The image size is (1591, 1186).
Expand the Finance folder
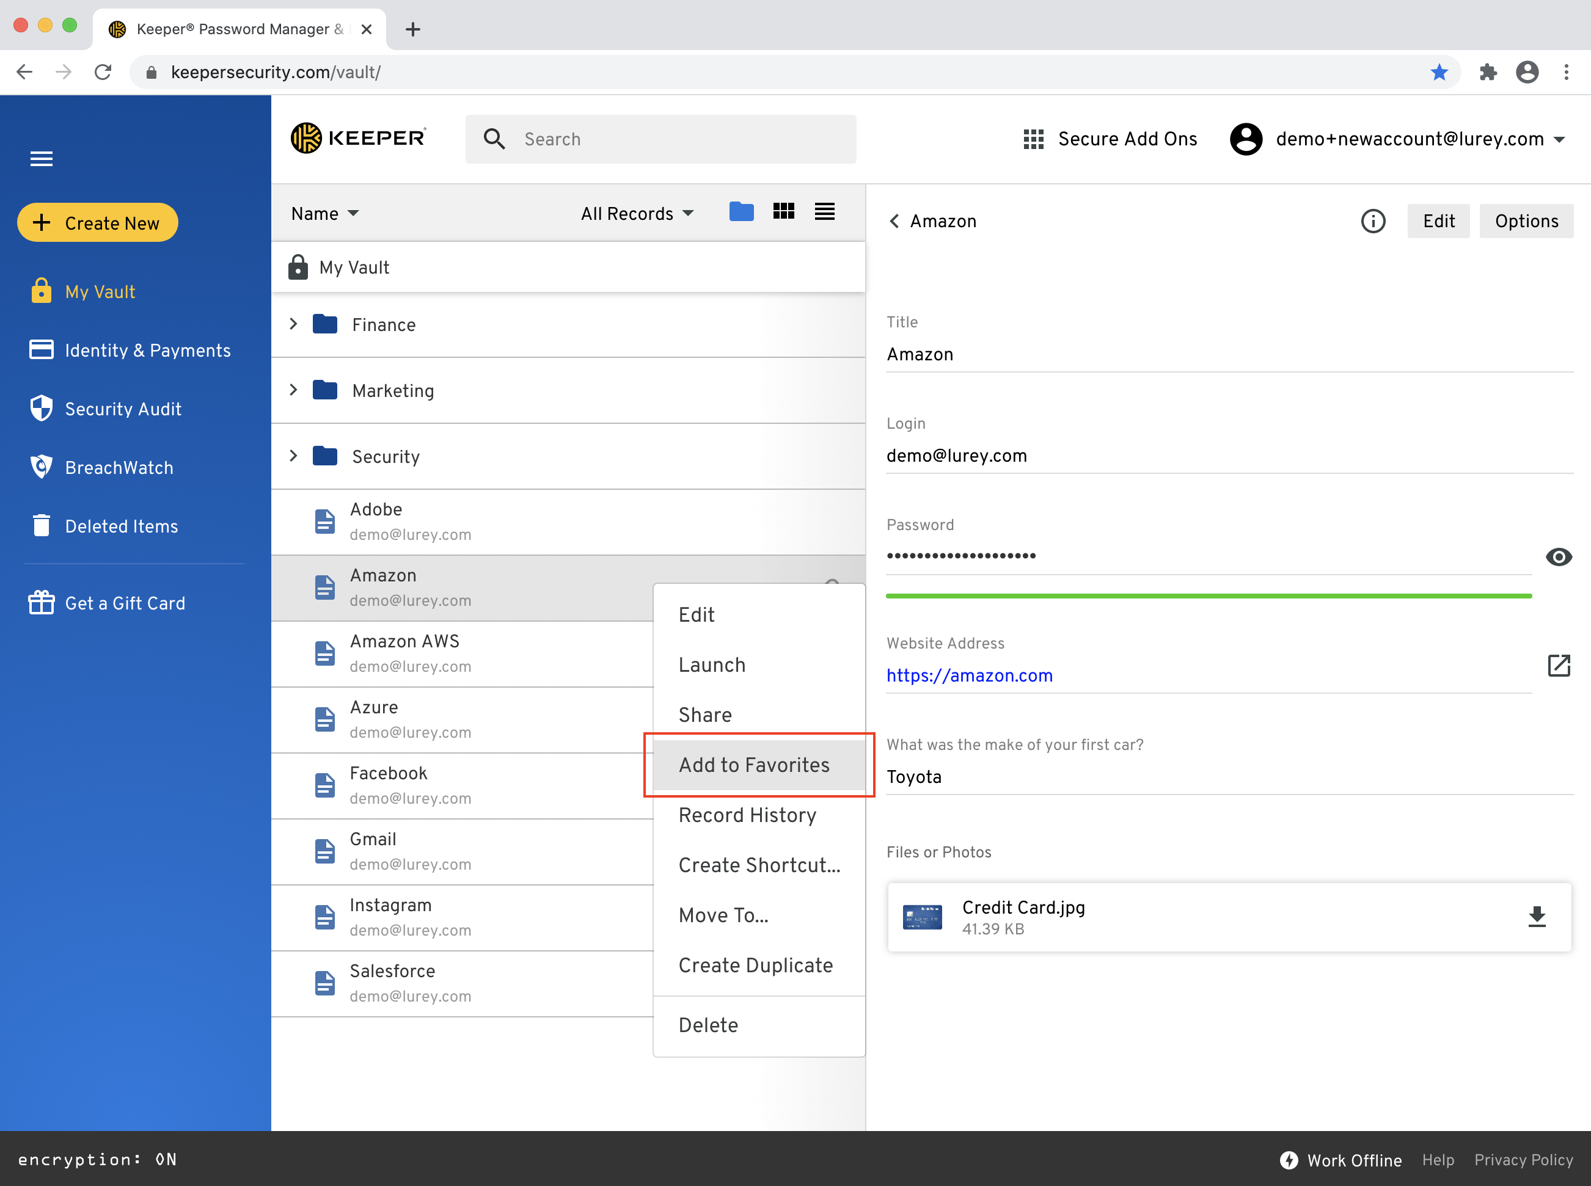[x=293, y=324]
